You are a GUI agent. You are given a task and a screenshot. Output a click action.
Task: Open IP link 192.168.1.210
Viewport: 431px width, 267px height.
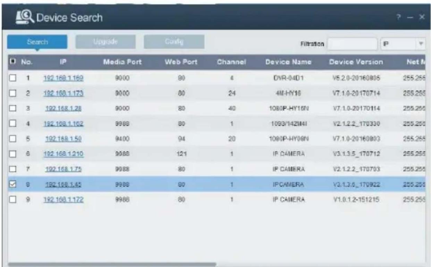[x=63, y=154]
